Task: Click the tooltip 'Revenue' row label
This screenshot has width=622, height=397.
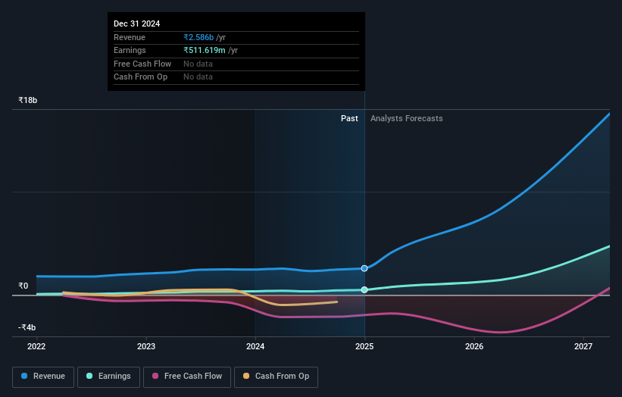Action: 130,37
